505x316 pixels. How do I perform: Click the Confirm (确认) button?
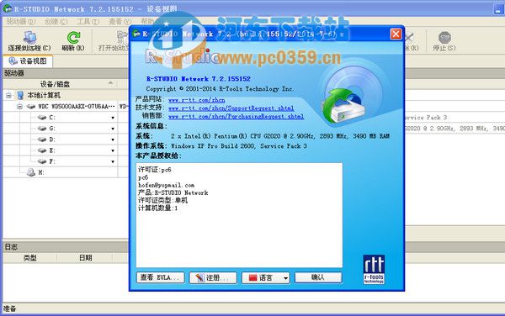[x=318, y=277]
